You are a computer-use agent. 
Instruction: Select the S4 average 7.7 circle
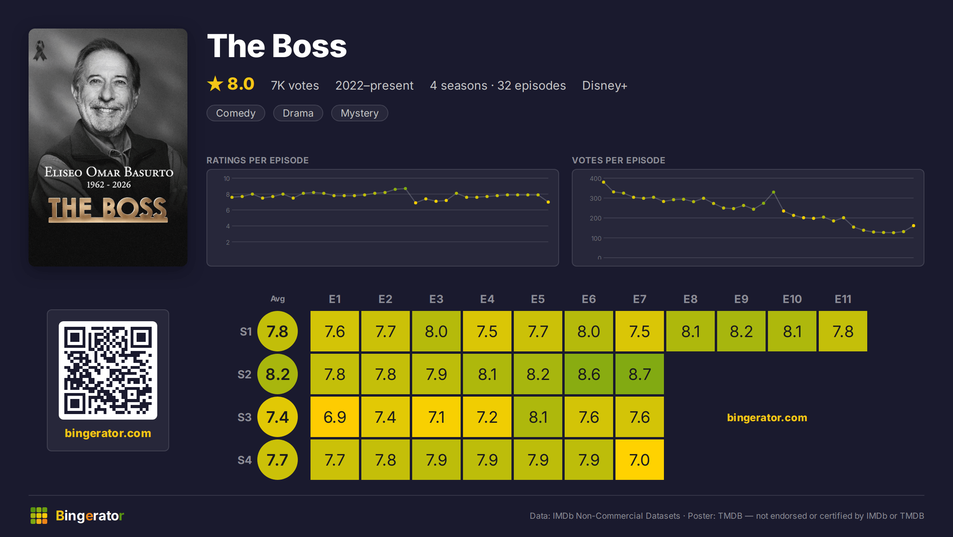278,460
